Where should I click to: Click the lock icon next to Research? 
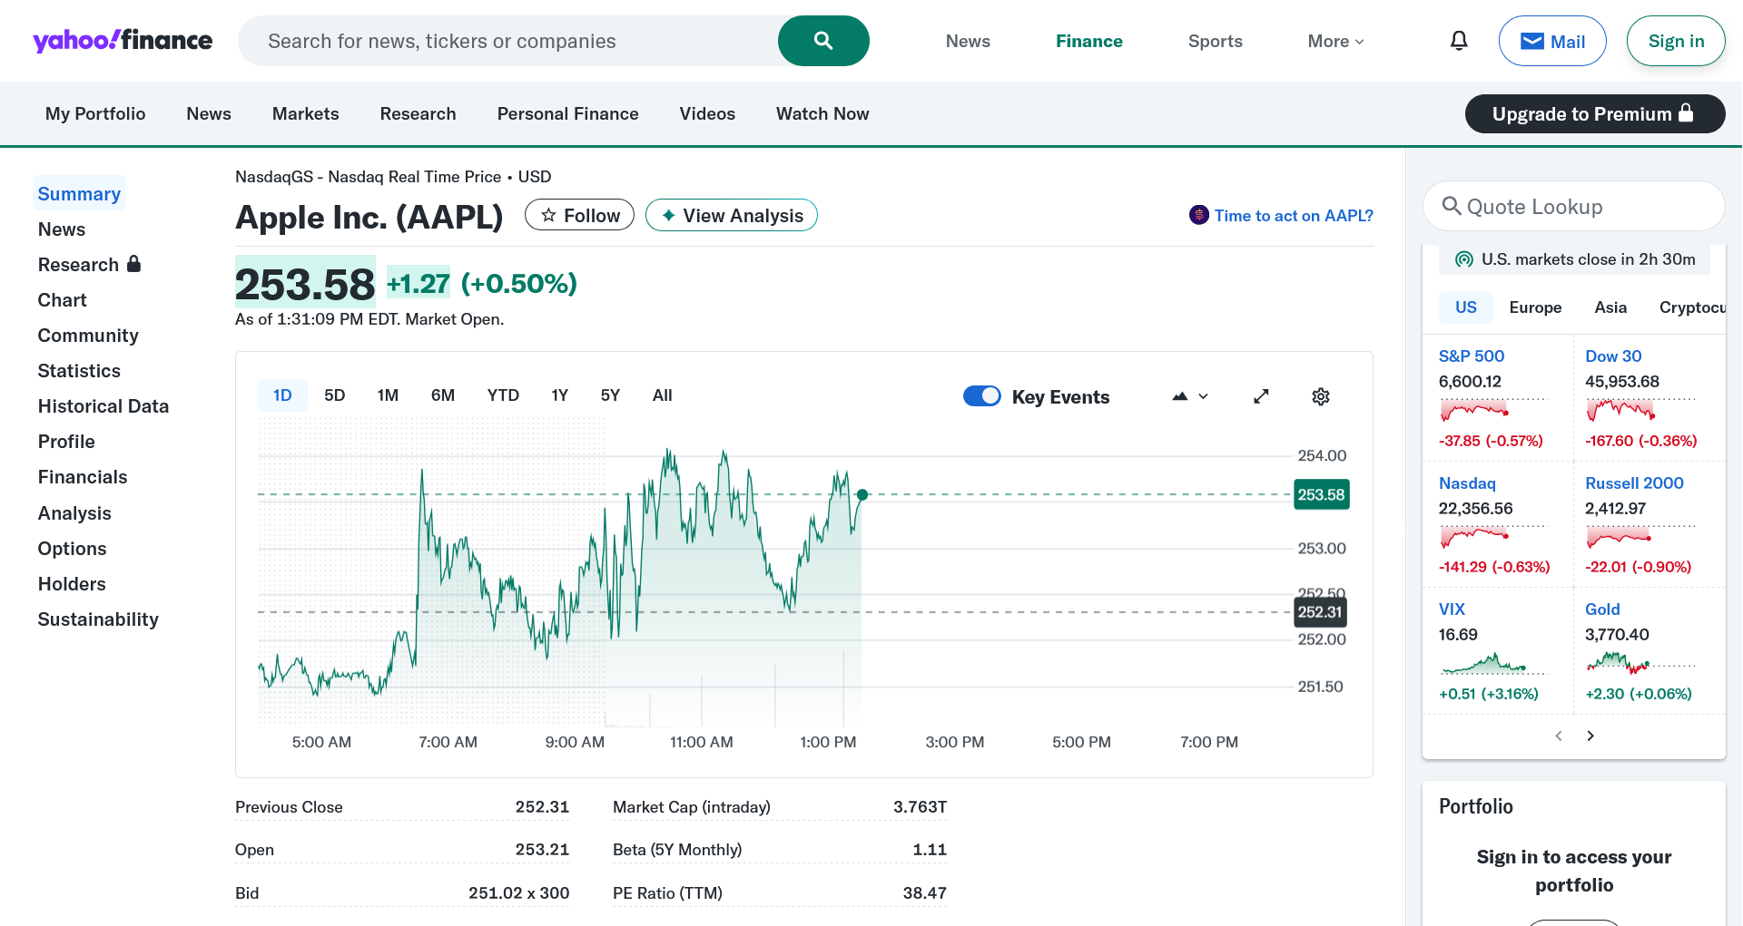point(134,264)
